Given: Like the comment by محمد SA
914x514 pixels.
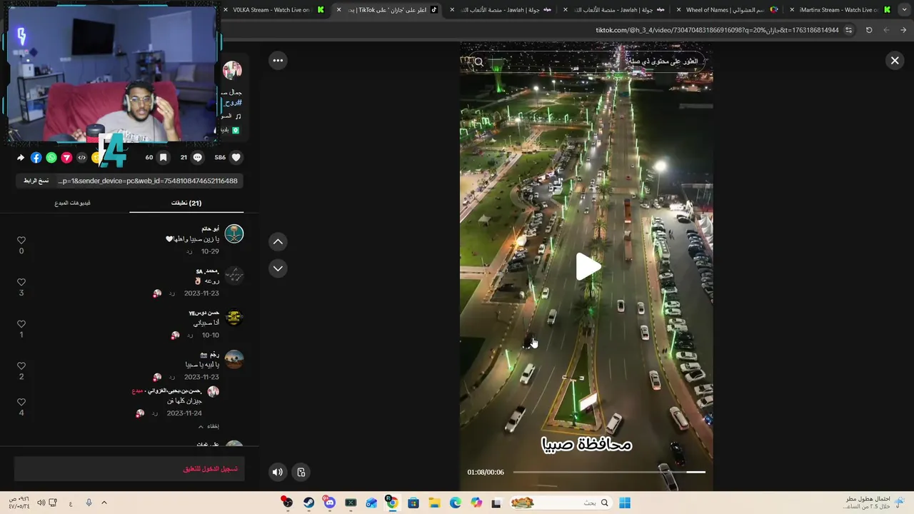Looking at the screenshot, I should tap(21, 282).
